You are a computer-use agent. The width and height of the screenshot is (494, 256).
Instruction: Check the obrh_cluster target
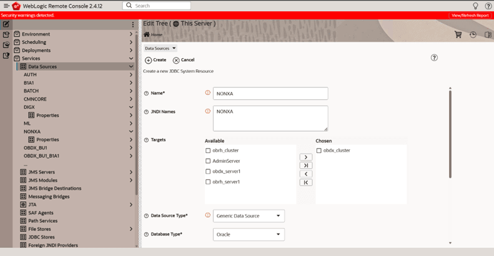[x=208, y=150]
